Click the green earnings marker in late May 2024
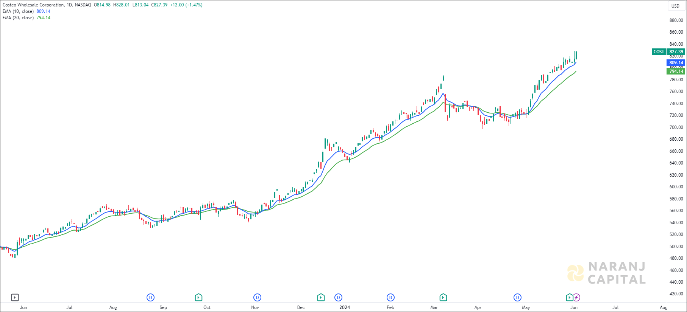This screenshot has width=687, height=312. pos(569,298)
